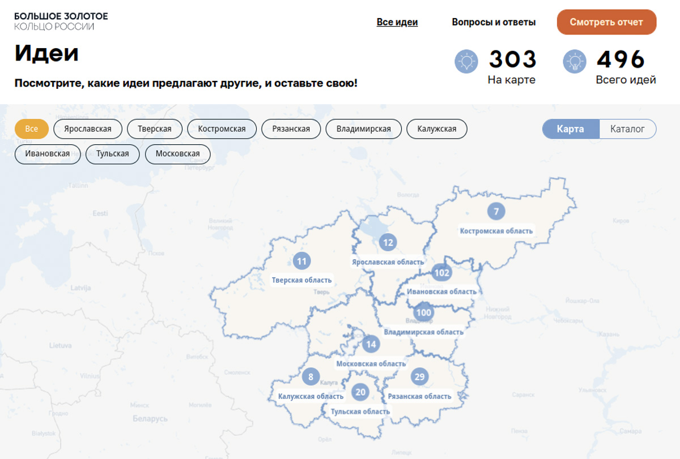This screenshot has width=680, height=459.
Task: Click the Смотреть отчет button
Action: tap(606, 23)
